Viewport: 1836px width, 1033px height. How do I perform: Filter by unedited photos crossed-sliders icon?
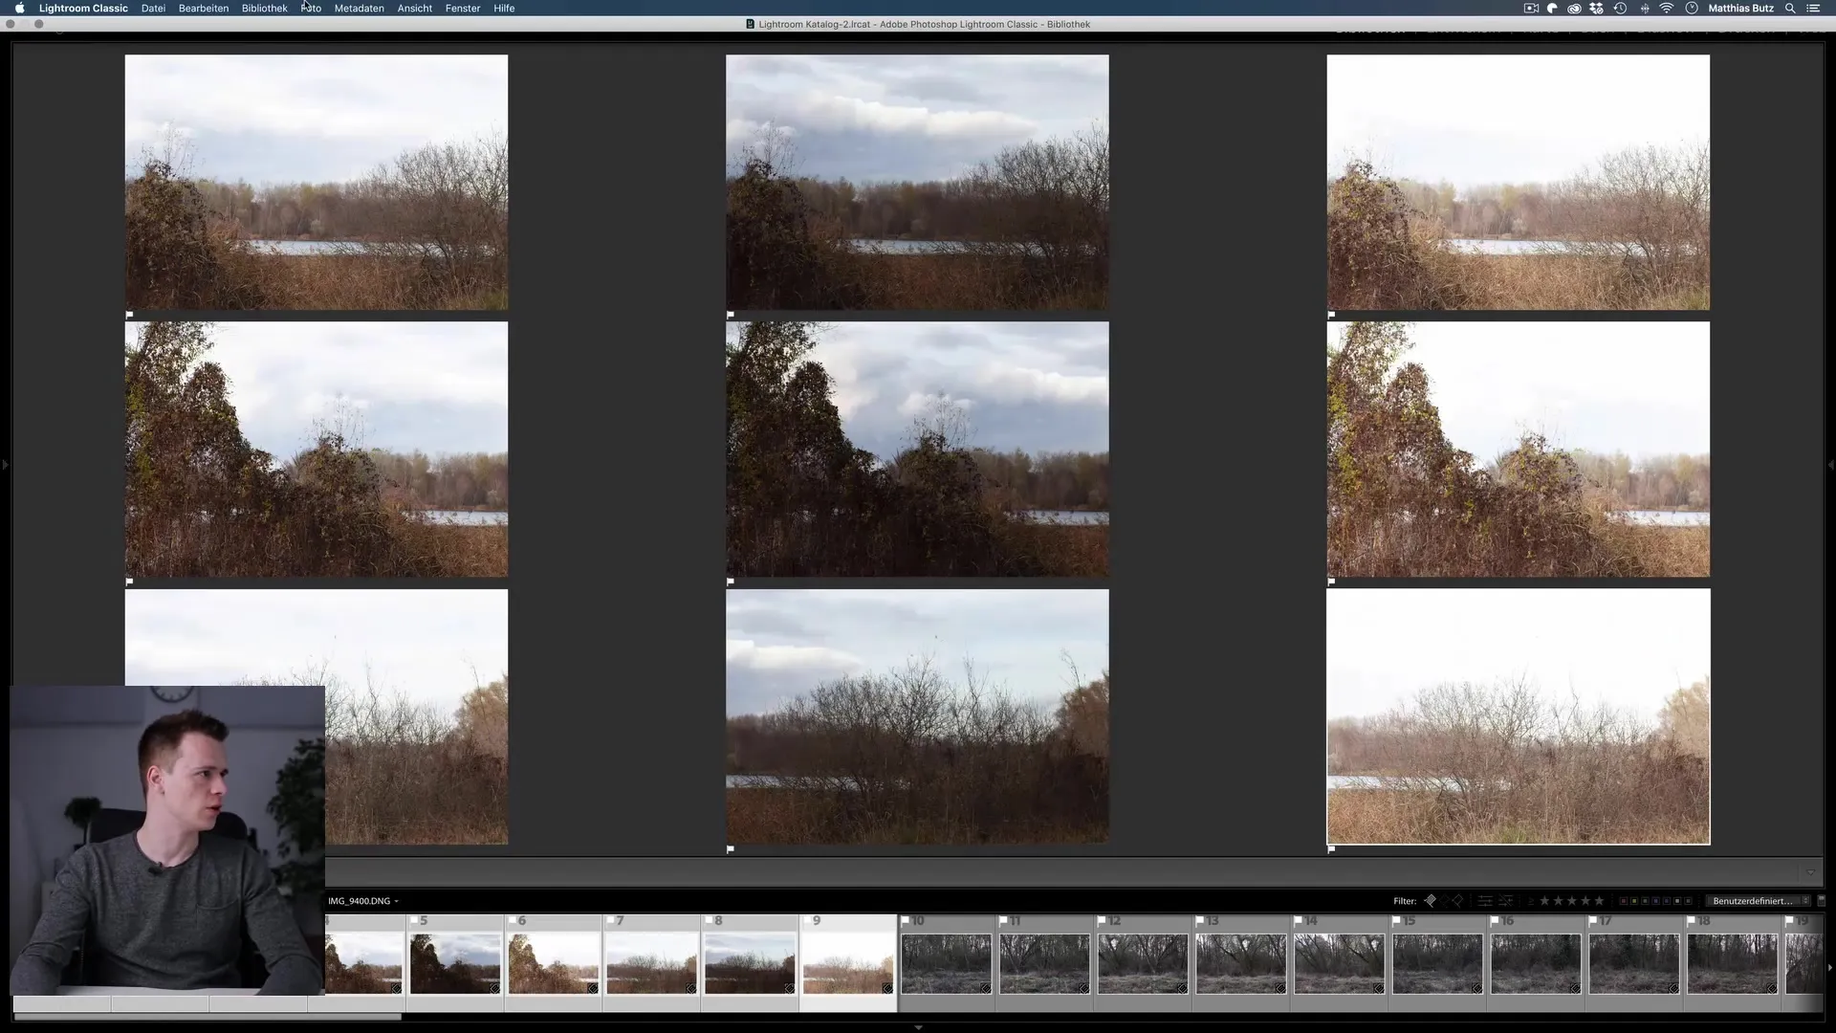[1505, 901]
